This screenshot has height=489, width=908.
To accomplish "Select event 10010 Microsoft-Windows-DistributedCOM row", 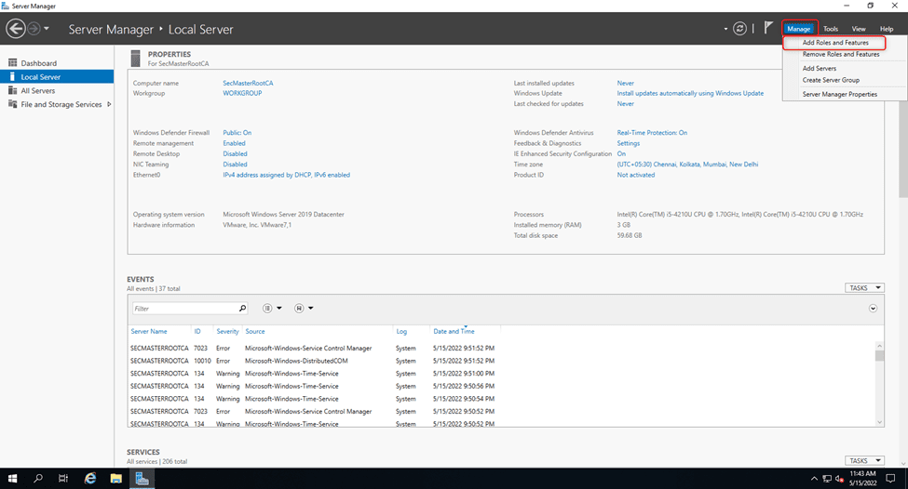I will pos(501,361).
